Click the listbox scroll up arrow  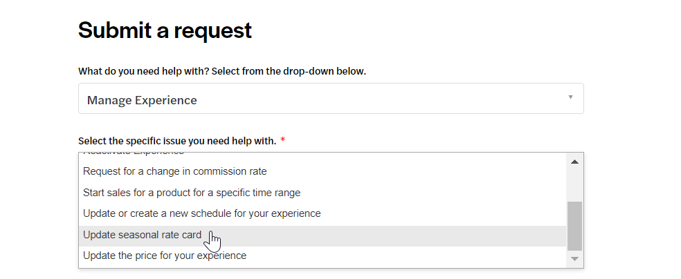574,162
